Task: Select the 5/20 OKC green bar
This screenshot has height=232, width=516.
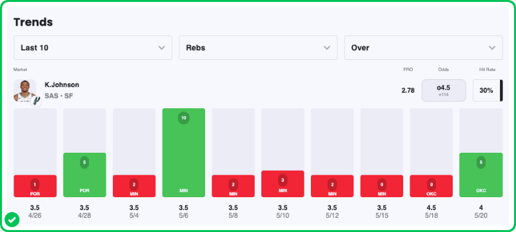Action: click(481, 175)
